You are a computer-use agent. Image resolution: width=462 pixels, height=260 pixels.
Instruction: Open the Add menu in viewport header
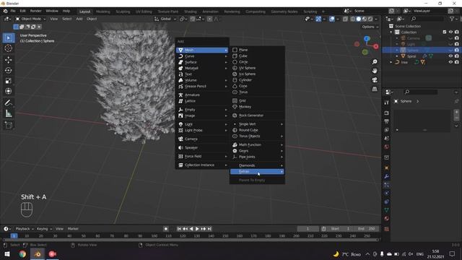[x=79, y=19]
